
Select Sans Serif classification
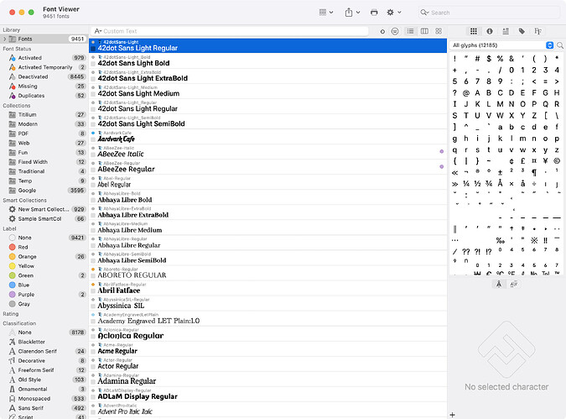coord(44,408)
